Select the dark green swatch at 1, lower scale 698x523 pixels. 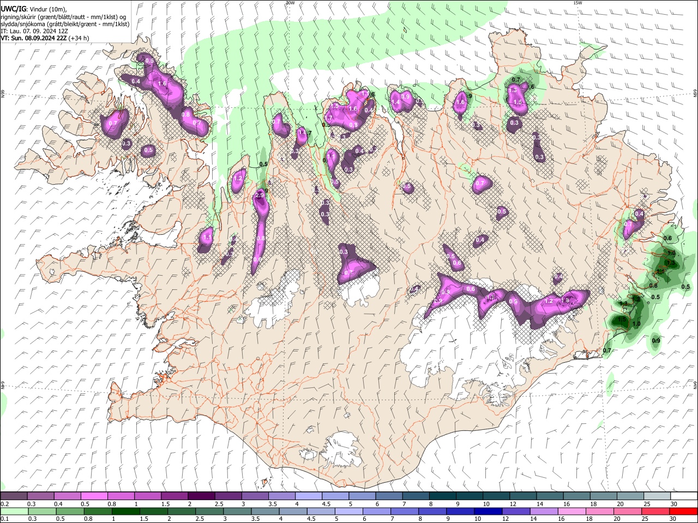point(125,511)
